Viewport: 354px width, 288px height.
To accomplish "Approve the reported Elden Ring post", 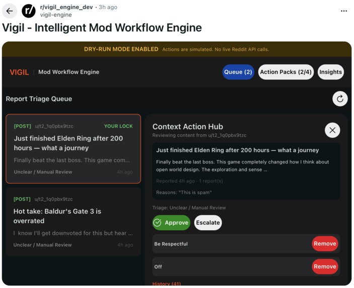I will 171,223.
